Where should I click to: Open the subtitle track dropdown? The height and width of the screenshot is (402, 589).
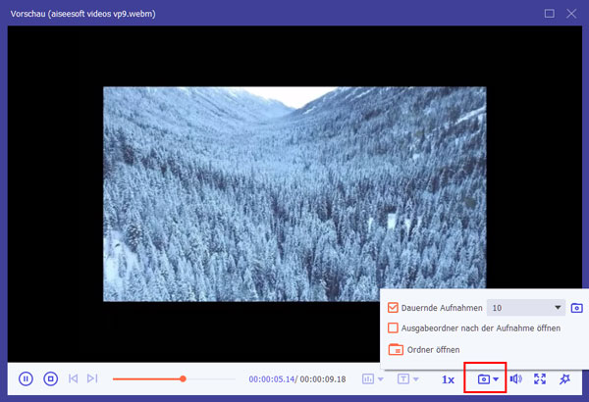pyautogui.click(x=407, y=378)
